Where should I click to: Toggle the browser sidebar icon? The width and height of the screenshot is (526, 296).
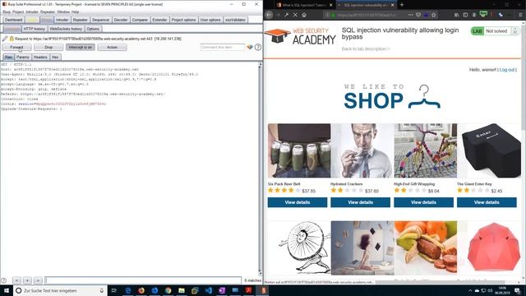[465, 15]
